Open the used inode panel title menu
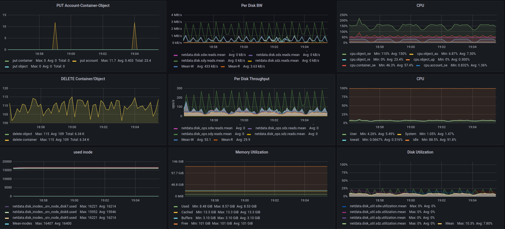The width and height of the screenshot is (505, 229). coord(83,152)
